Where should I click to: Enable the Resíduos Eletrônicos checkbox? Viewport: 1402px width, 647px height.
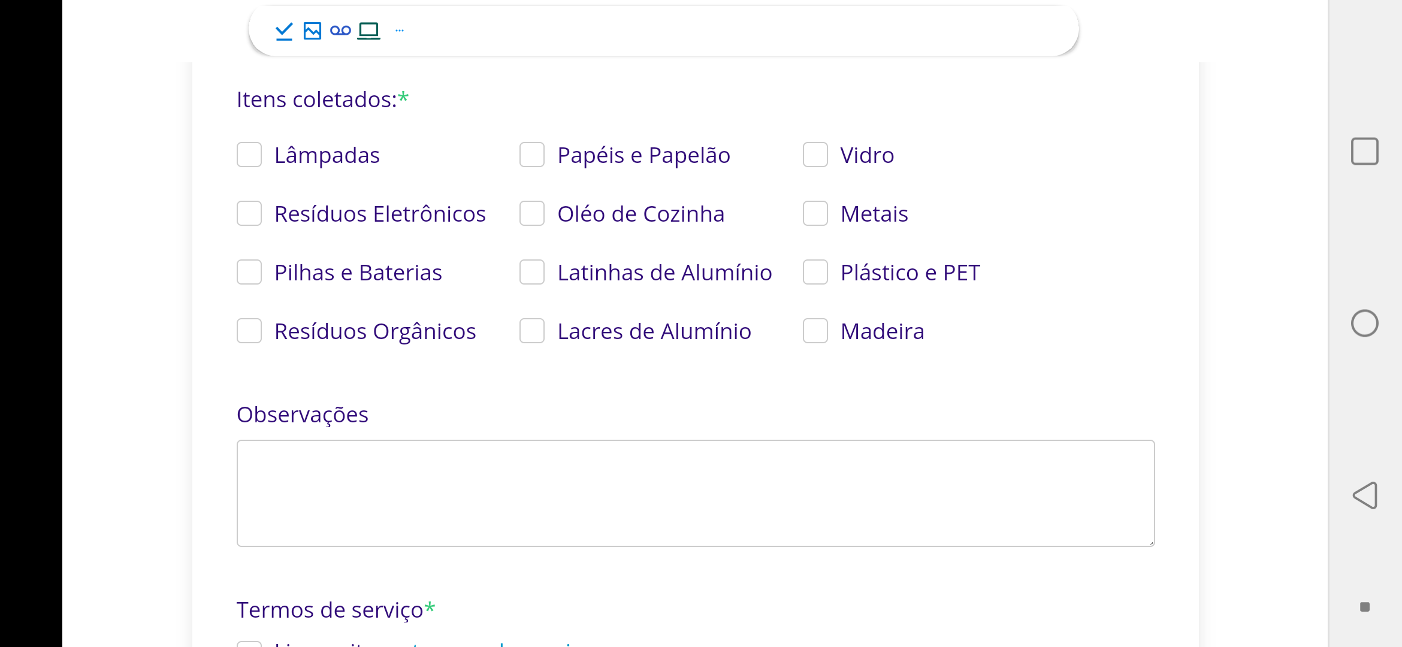point(249,213)
